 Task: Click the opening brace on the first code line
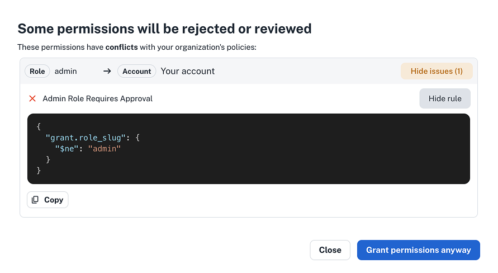tap(39, 126)
